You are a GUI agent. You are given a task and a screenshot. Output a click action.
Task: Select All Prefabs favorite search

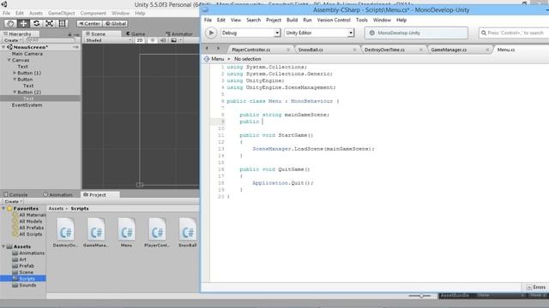pos(28,228)
